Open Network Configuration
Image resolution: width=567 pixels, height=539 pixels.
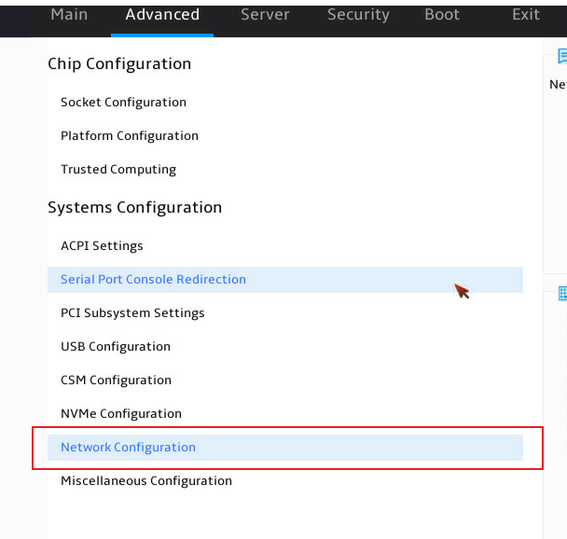(x=285, y=448)
